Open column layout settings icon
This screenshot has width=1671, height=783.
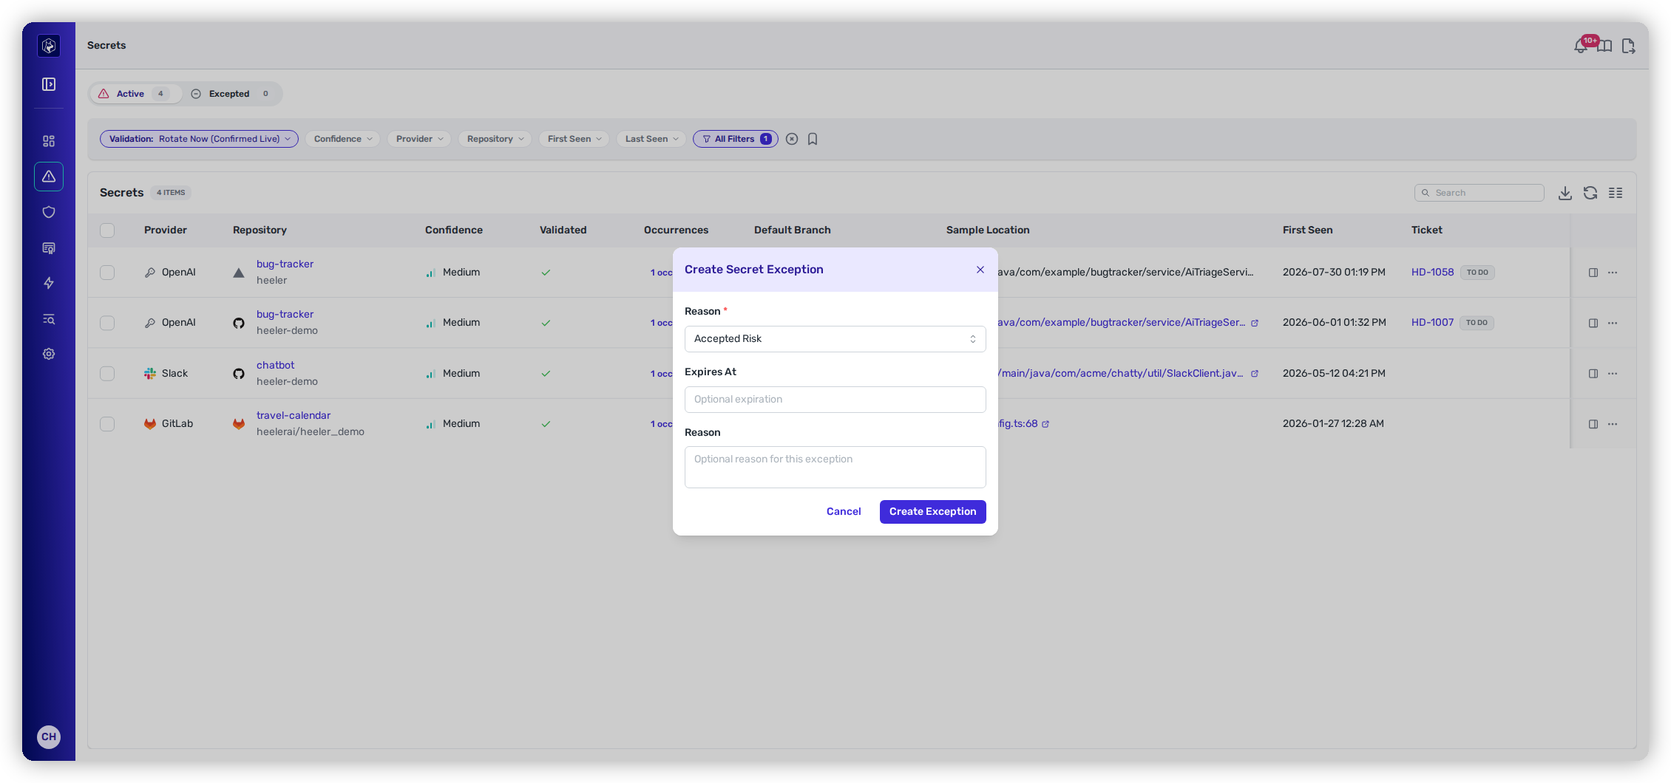1616,193
